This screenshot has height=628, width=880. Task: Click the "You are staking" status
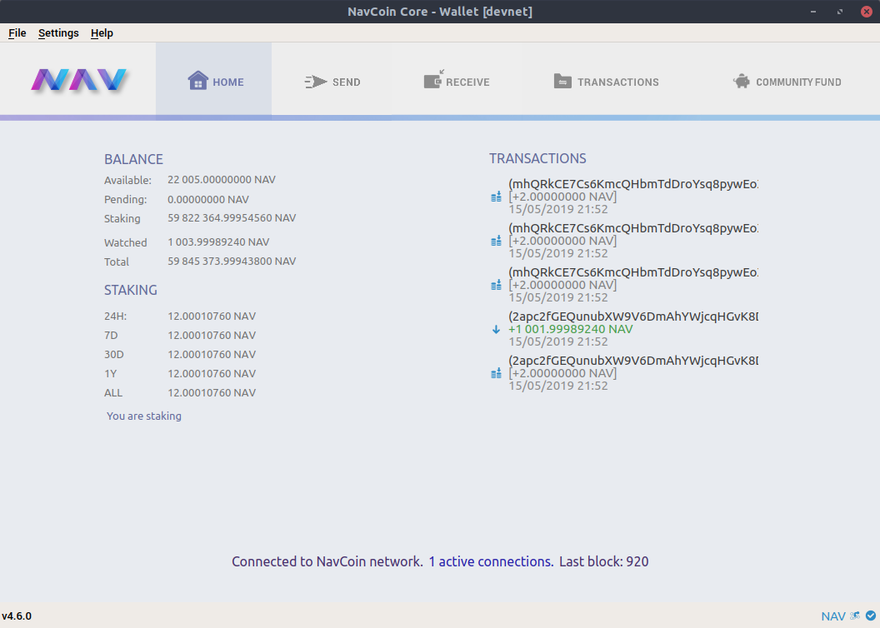pyautogui.click(x=143, y=416)
